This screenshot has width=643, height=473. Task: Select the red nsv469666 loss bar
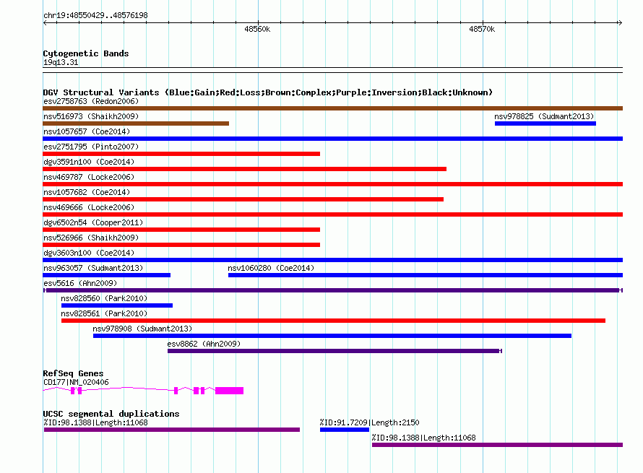tap(332, 214)
